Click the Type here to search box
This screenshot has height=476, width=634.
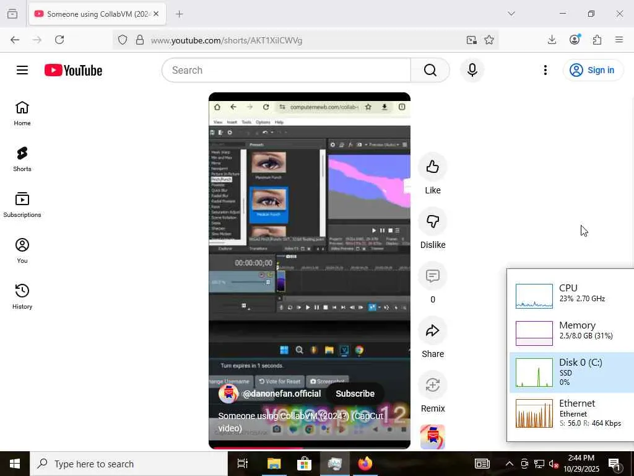click(129, 464)
